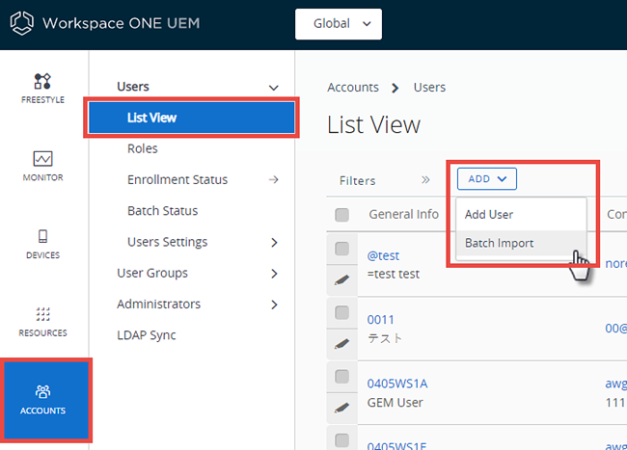Open Enrollment Status menu item
This screenshot has width=627, height=450.
[177, 179]
